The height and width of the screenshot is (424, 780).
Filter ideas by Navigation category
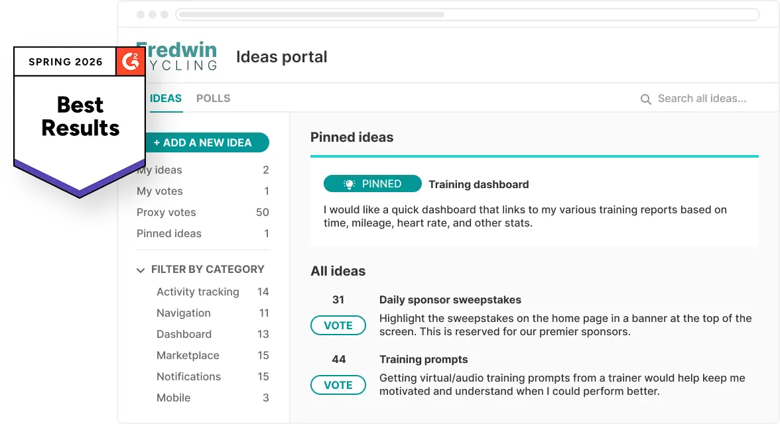click(184, 313)
